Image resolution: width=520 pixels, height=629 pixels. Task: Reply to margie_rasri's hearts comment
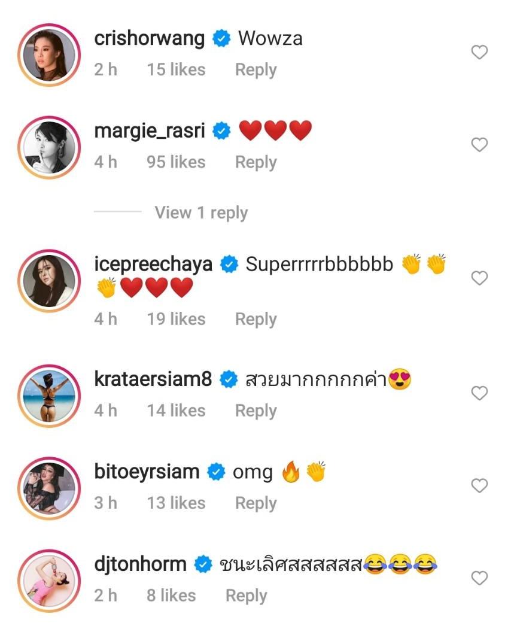tap(256, 162)
